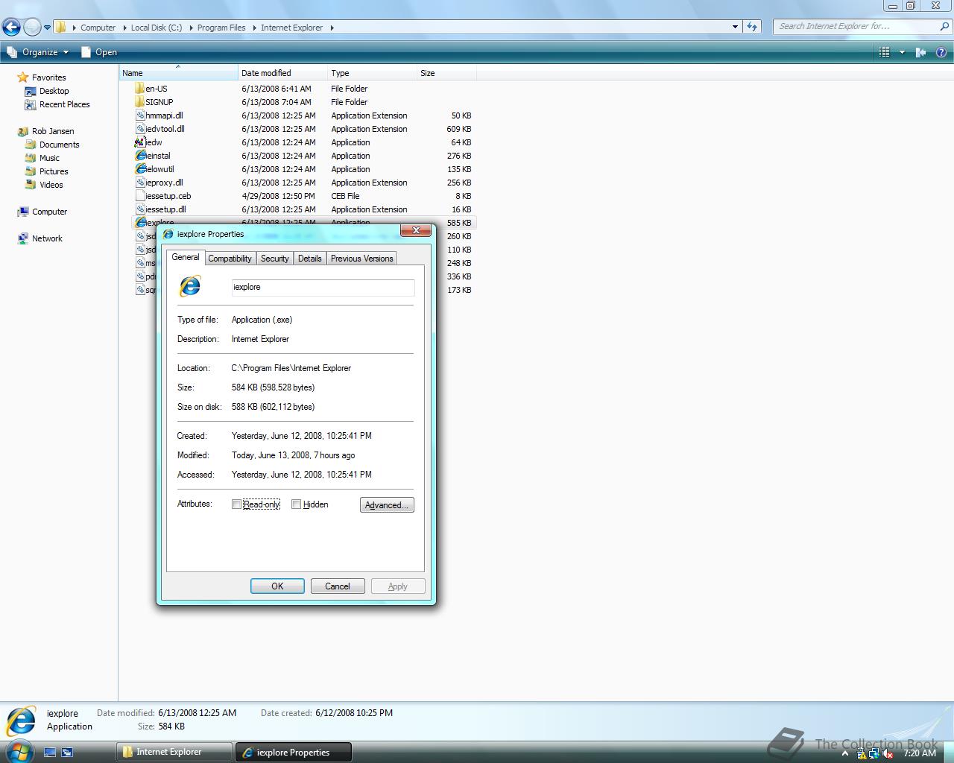Select iedvtool.dll file icon
This screenshot has height=763, width=954.
coord(140,129)
